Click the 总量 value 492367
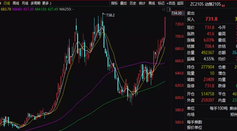This screenshot has height=131, width=237. 208,53
